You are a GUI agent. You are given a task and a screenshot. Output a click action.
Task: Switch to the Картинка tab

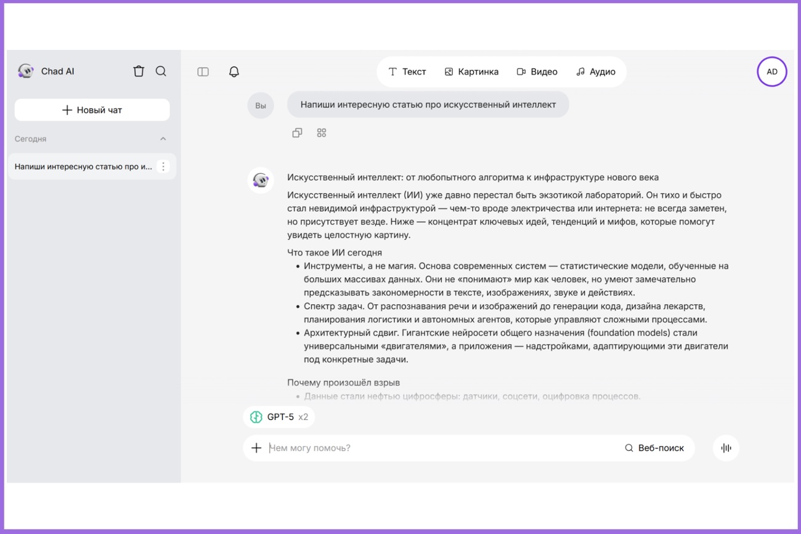[x=471, y=72]
